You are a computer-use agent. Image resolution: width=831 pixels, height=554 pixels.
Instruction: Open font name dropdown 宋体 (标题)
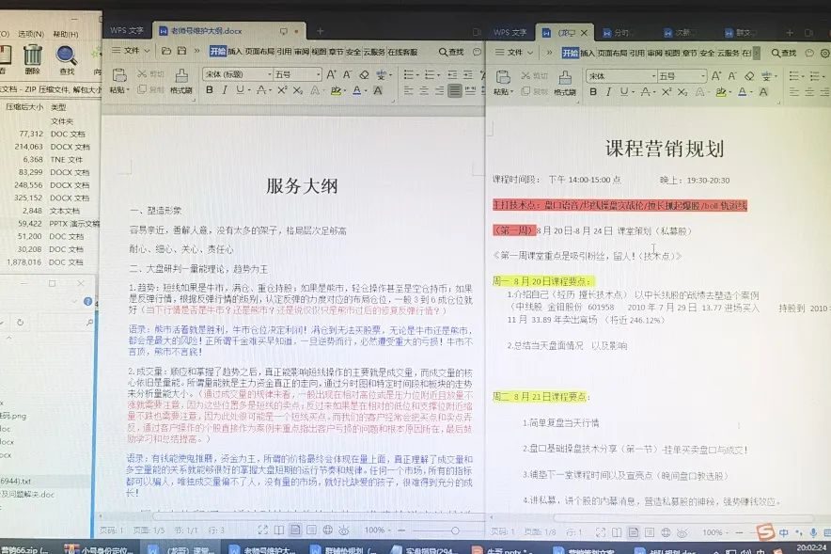[x=235, y=74]
